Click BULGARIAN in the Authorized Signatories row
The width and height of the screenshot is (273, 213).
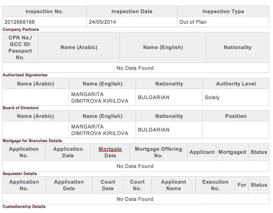coord(154,97)
